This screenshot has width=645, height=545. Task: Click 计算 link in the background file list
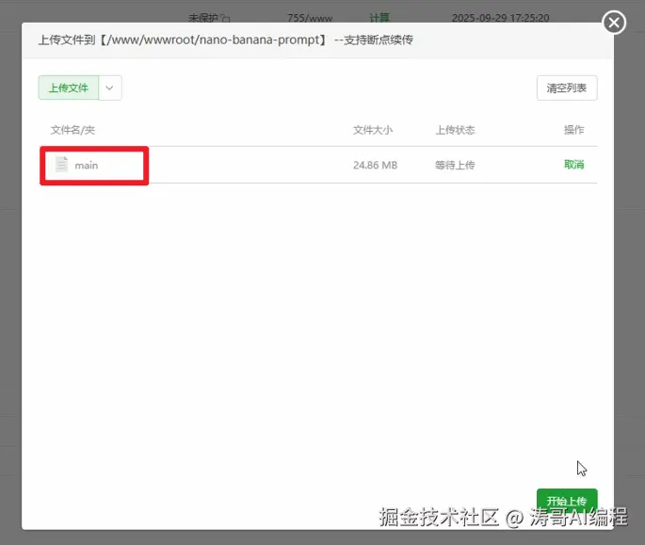[379, 18]
